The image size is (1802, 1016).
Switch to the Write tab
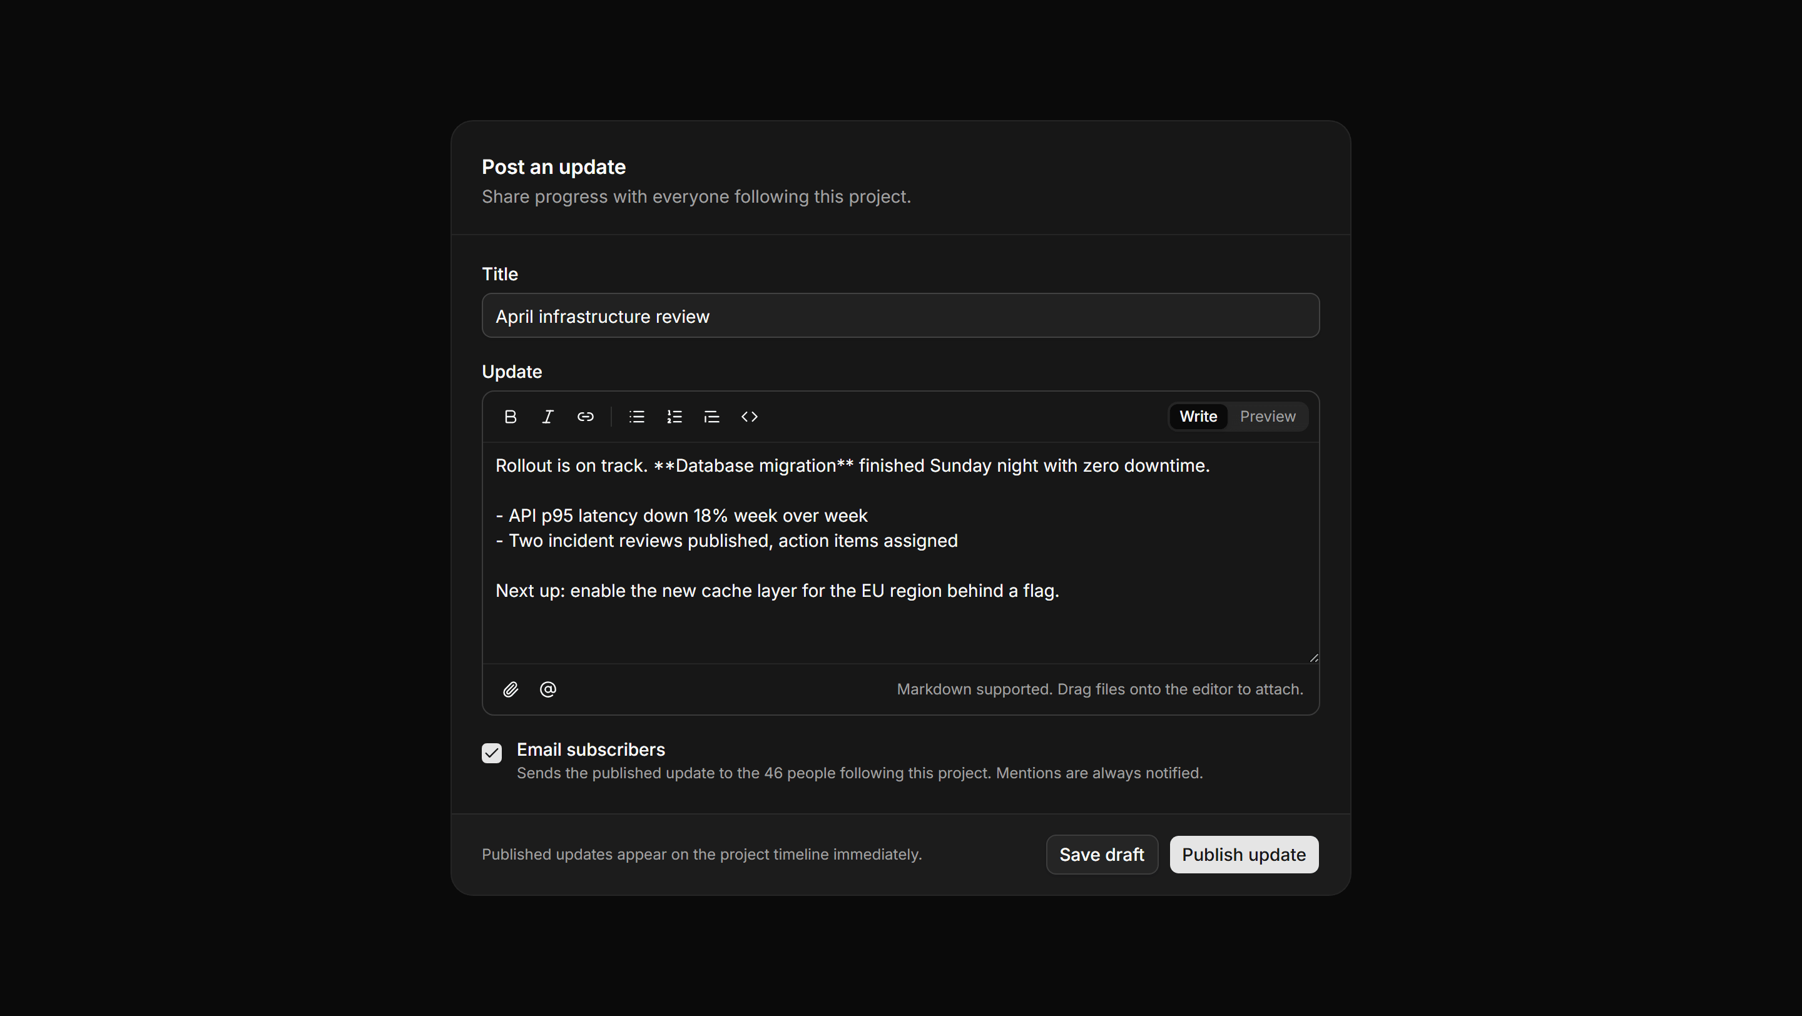1198,417
